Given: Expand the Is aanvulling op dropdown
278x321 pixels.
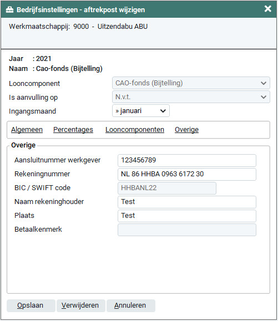Looking at the screenshot, I should [191, 97].
